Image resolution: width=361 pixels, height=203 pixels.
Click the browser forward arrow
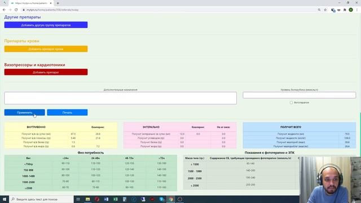[10, 10]
